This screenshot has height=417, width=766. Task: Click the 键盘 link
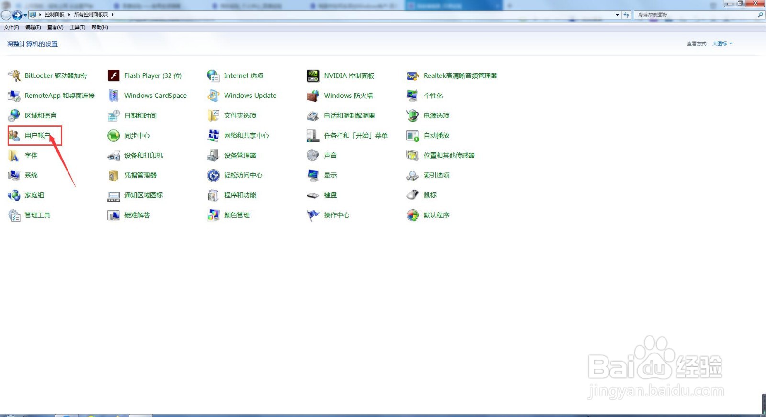point(330,195)
